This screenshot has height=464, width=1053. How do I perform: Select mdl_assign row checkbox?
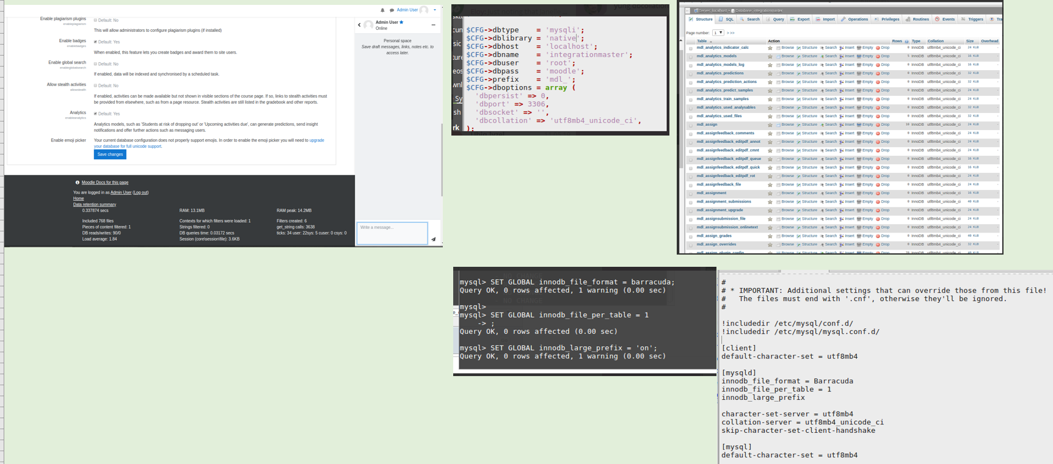(x=691, y=125)
